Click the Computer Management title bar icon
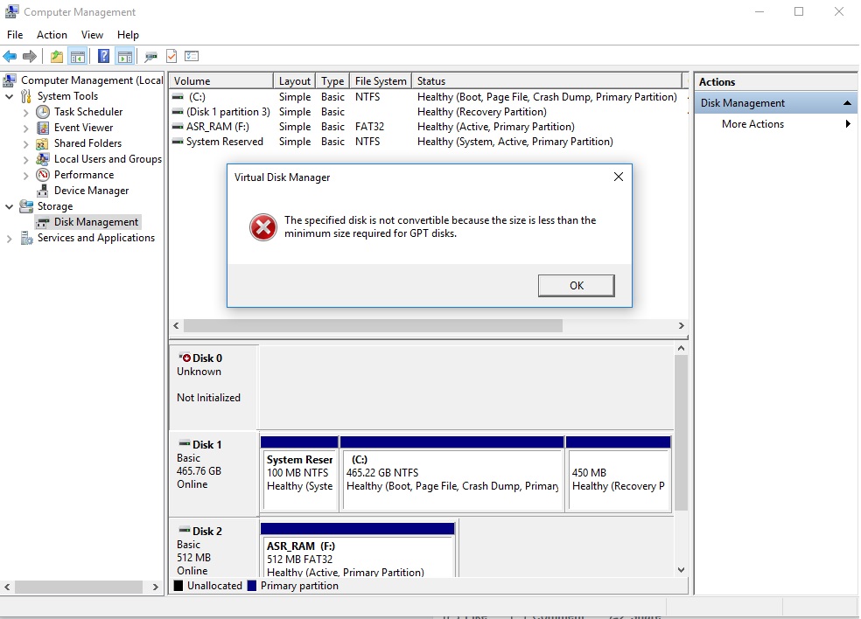Viewport: 861px width, 619px height. pyautogui.click(x=11, y=11)
